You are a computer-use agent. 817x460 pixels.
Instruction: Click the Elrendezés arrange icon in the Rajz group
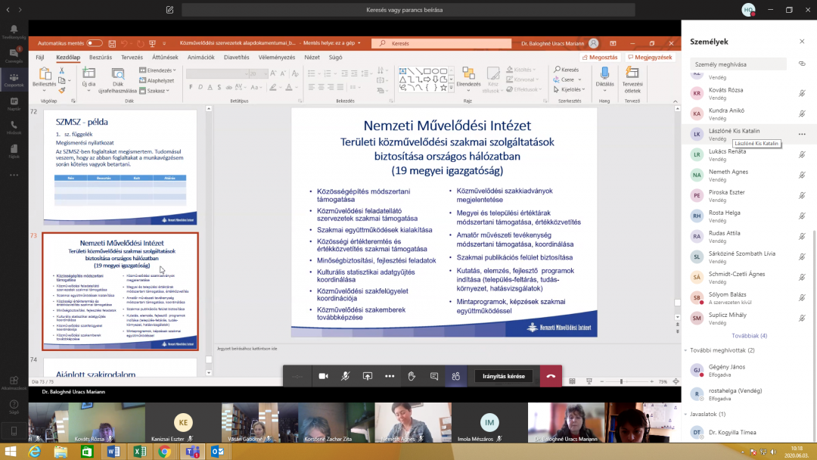click(x=468, y=73)
